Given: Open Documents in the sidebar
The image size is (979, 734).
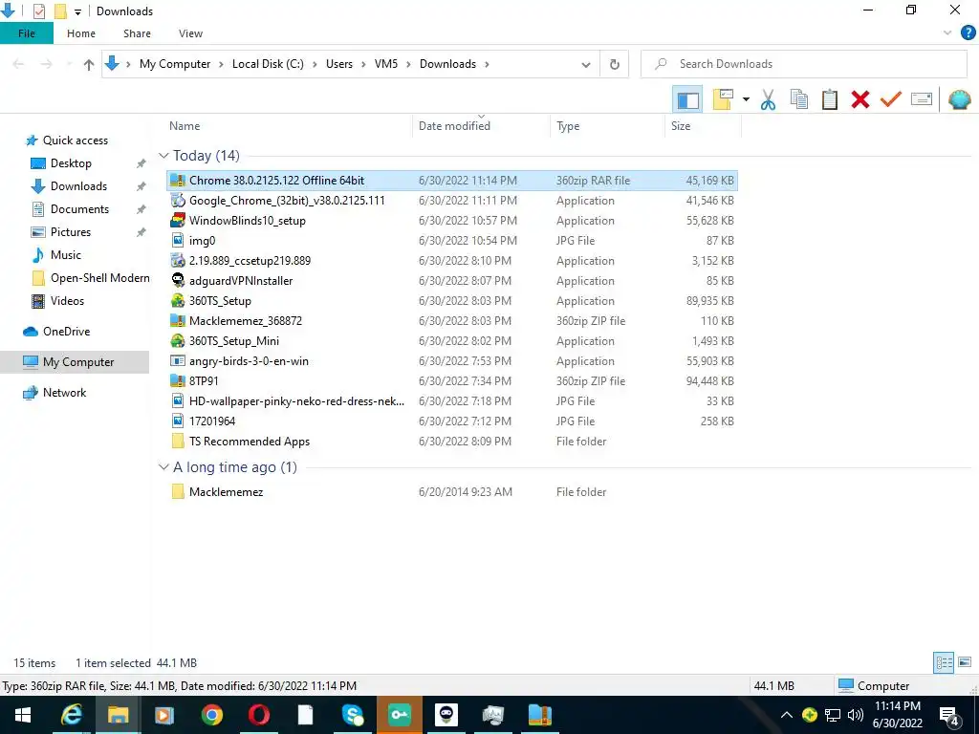Looking at the screenshot, I should pyautogui.click(x=79, y=209).
